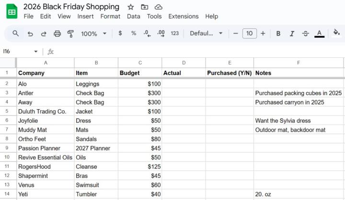Open the Default font dropdown
Viewport: 345px width, 200px height.
point(206,33)
